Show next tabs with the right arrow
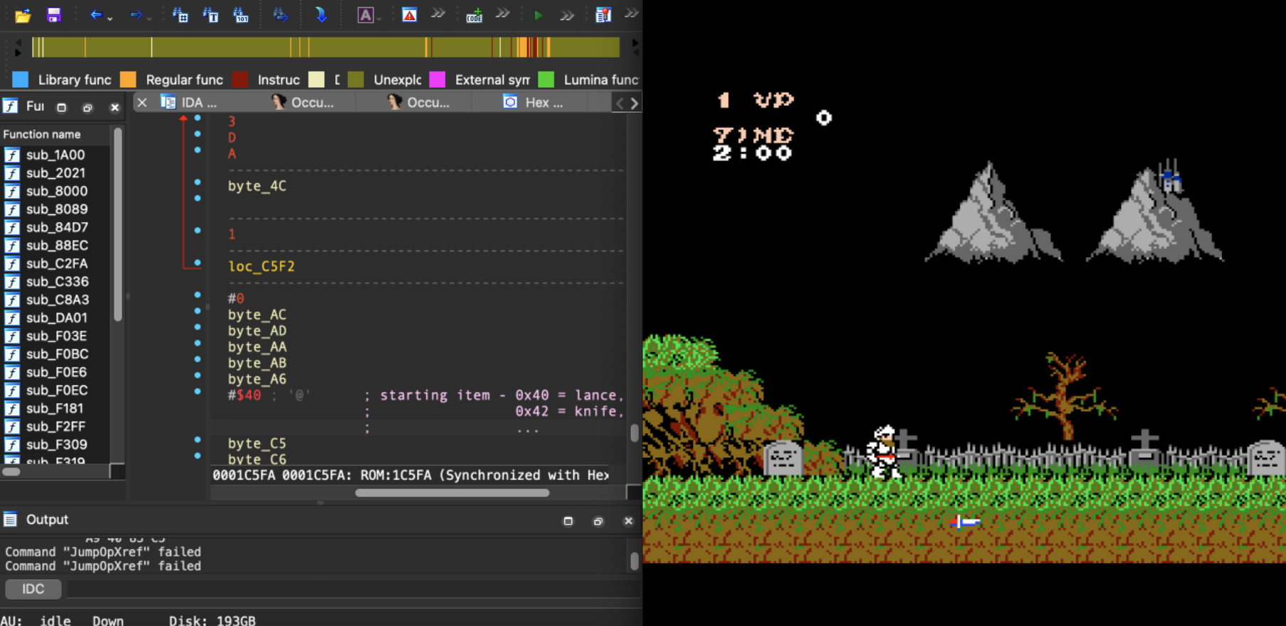 click(x=634, y=104)
